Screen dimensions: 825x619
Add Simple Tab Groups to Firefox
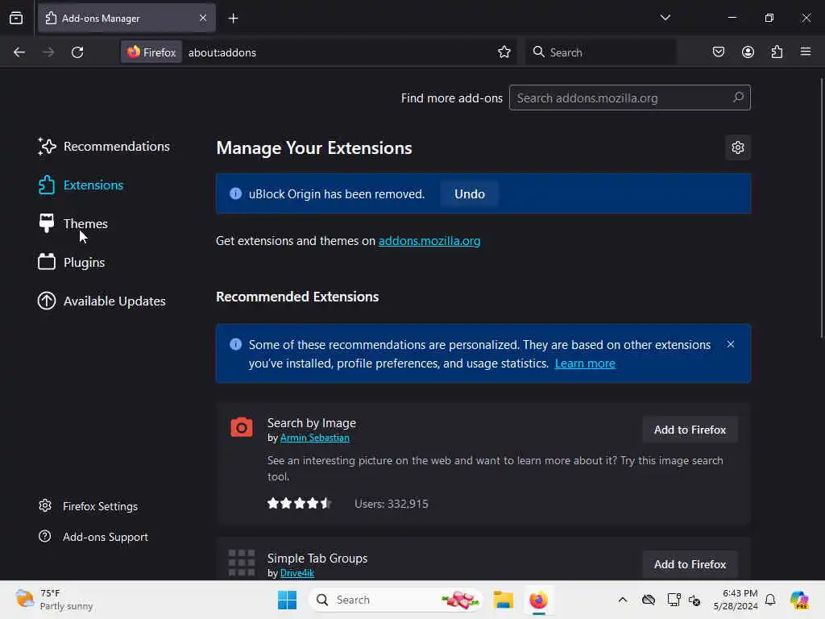[x=690, y=564]
